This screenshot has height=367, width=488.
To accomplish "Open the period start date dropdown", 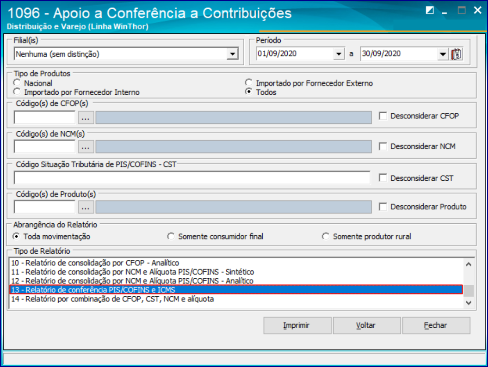I will point(339,54).
